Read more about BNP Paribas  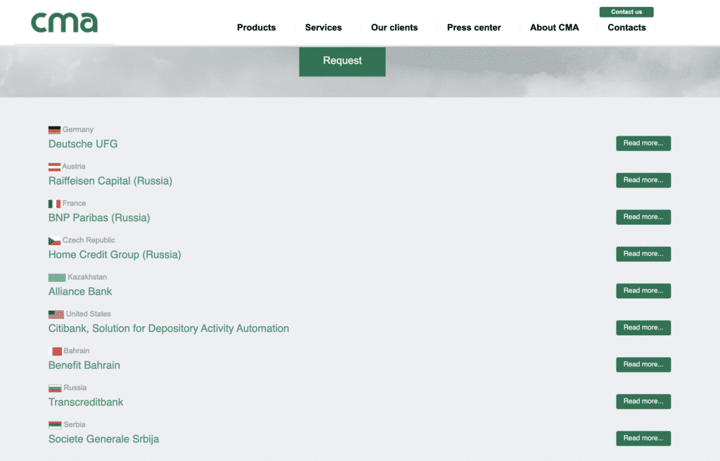point(643,217)
